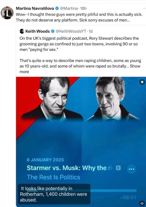Open the tweet's more options menu
The image size is (146, 207).
tap(145, 9)
